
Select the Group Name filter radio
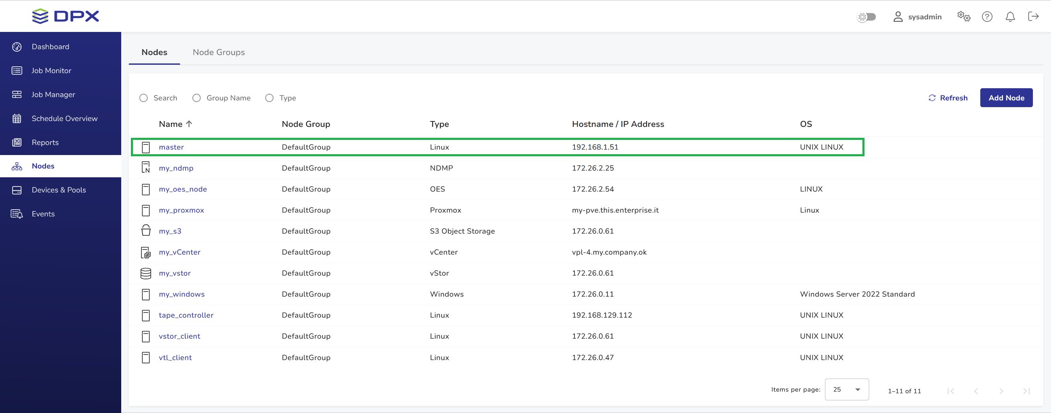tap(197, 98)
